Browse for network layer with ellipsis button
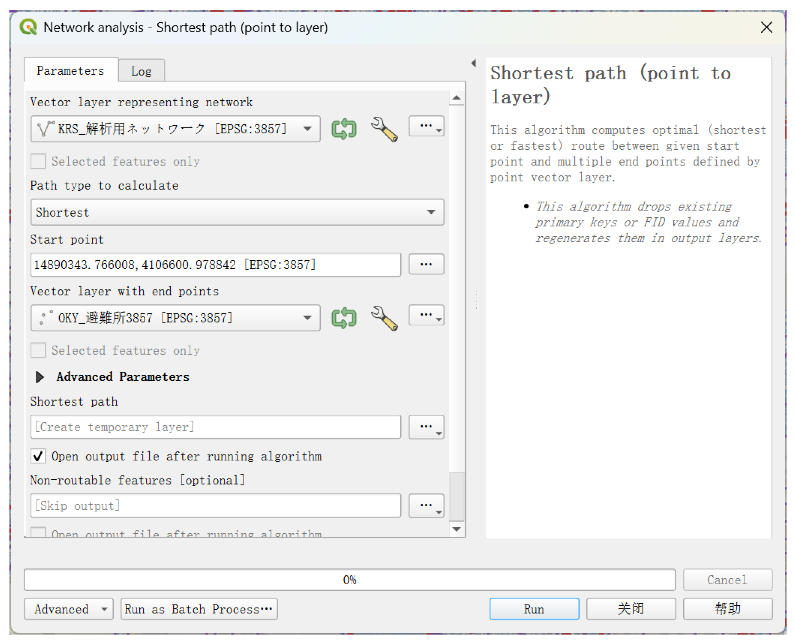Screen dimensions: 796x644 coord(426,126)
